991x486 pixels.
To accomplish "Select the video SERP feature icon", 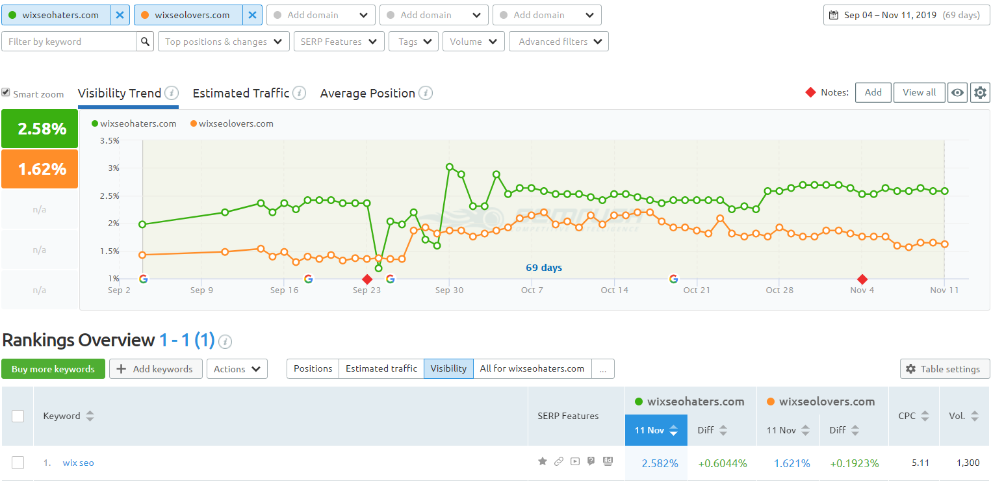I will tap(574, 461).
